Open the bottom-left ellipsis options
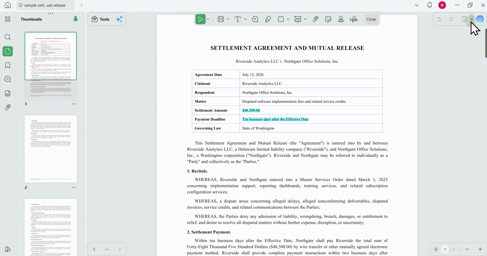This screenshot has height=256, width=487. (x=107, y=249)
